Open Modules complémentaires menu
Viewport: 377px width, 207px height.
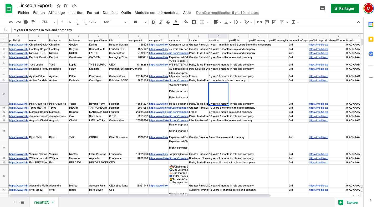point(157,13)
